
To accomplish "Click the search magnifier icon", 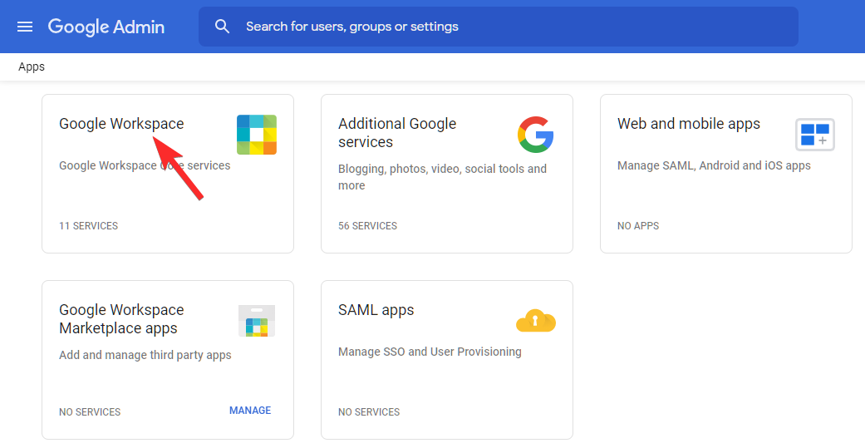I will 223,26.
